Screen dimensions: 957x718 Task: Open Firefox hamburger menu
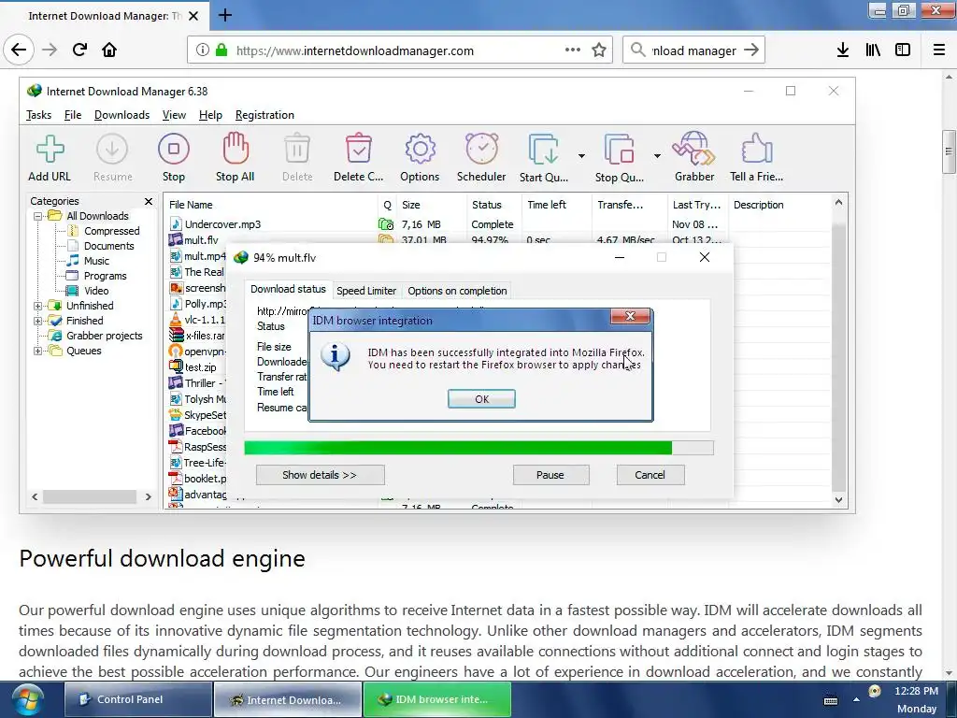coord(939,50)
